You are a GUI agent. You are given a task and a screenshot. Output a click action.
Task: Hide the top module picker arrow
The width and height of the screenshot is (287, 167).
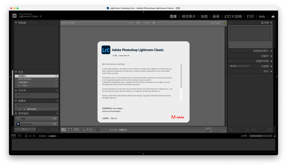(x=143, y=12)
